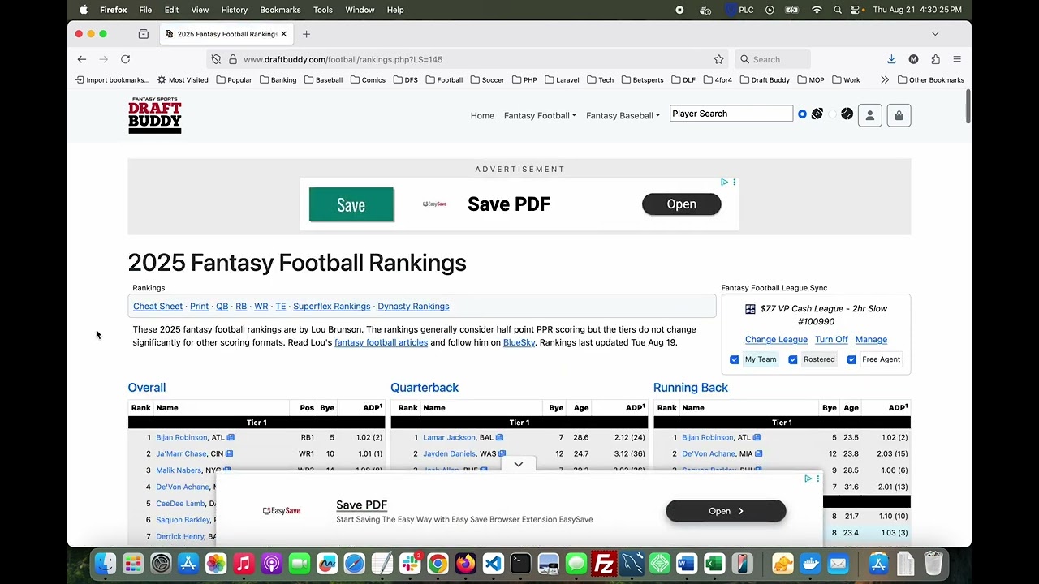Open the Firefox hamburger application menu
This screenshot has width=1039, height=584.
(x=957, y=59)
